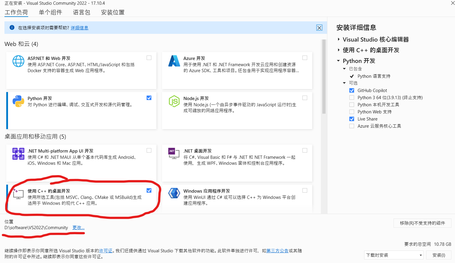
Task: Open the 第三方公告 link
Action: [x=277, y=251]
